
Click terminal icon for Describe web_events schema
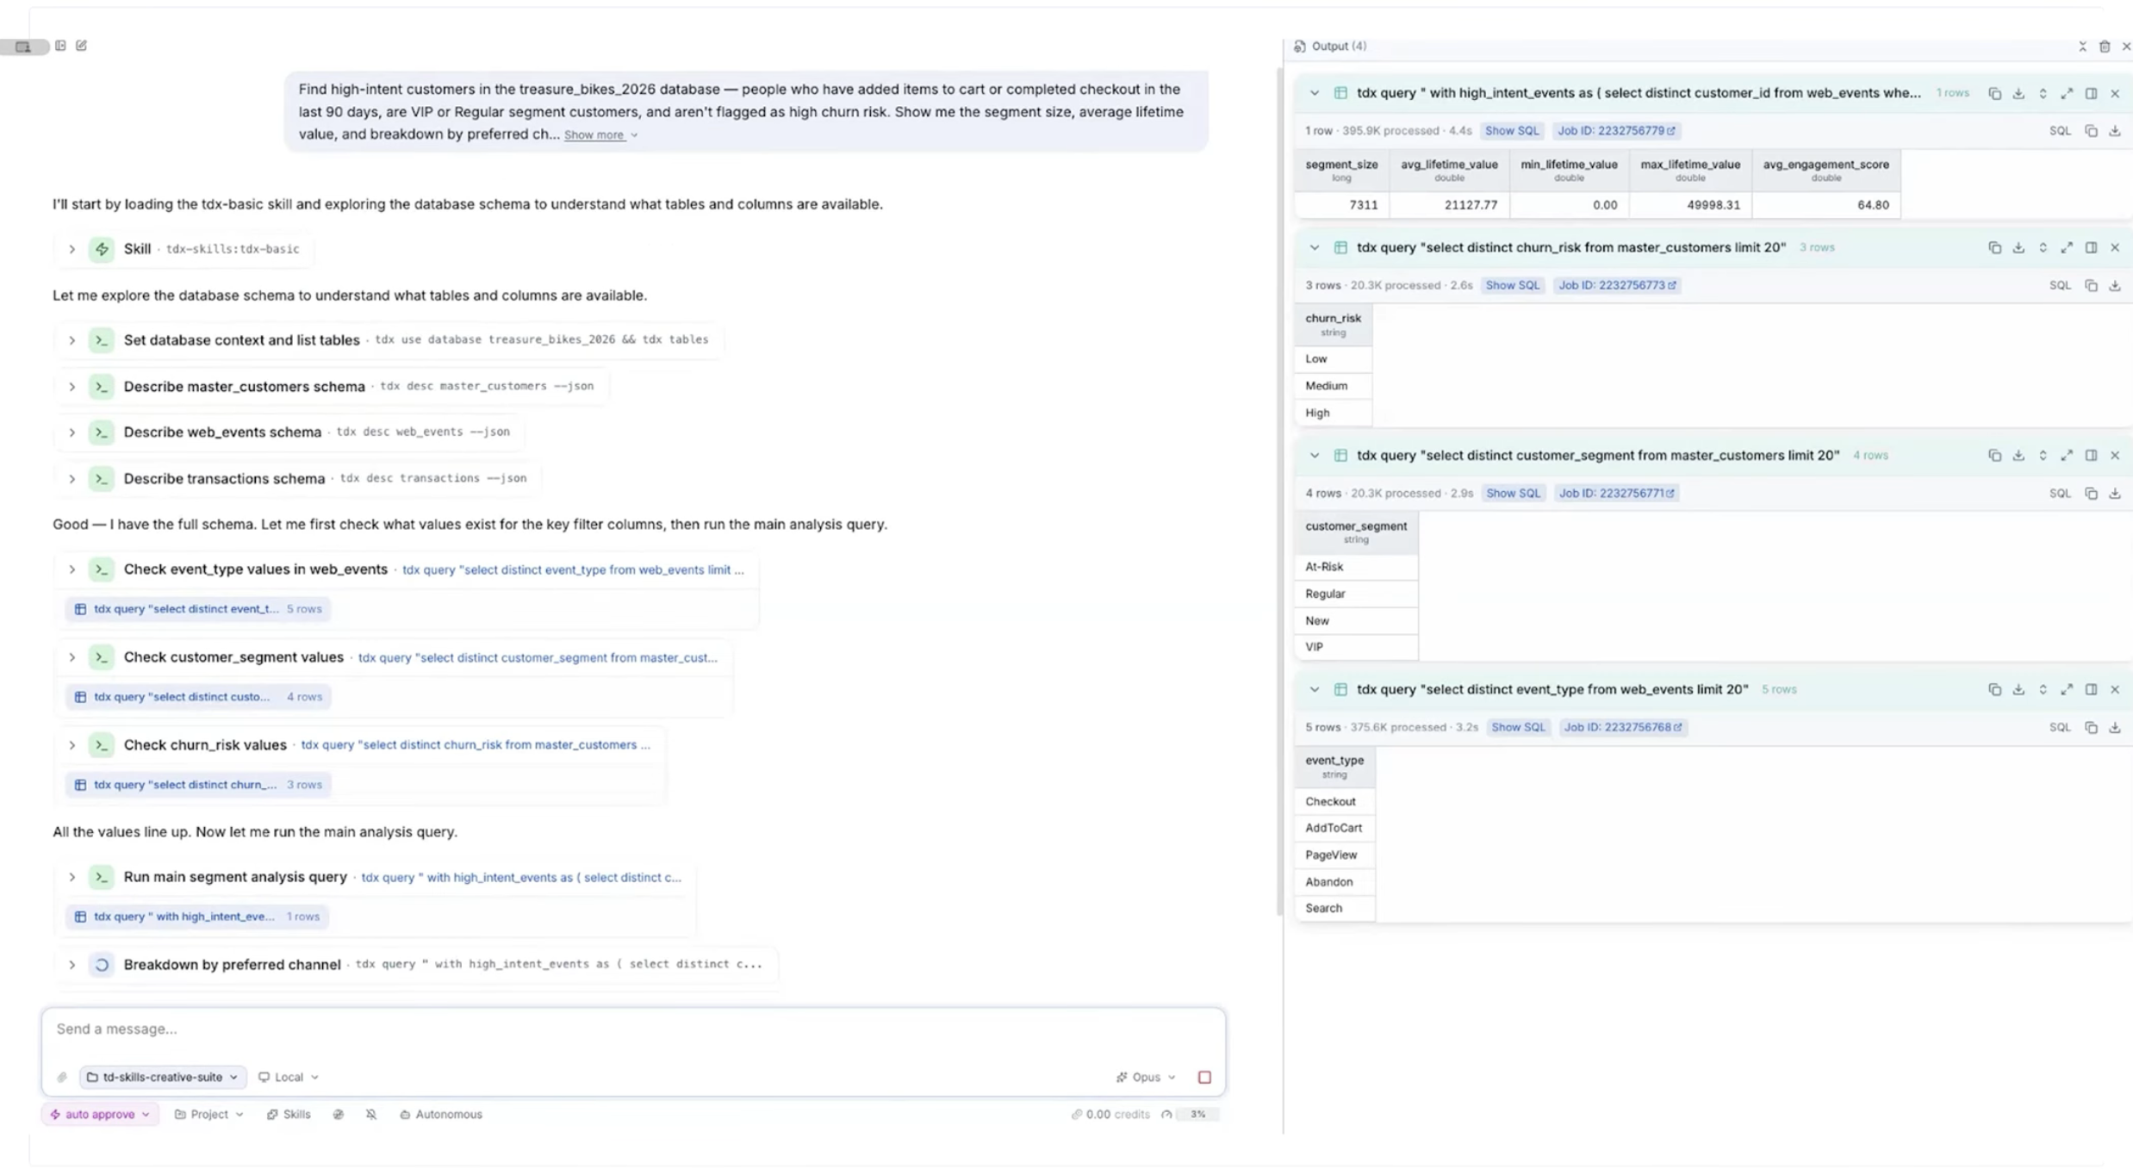tap(102, 432)
